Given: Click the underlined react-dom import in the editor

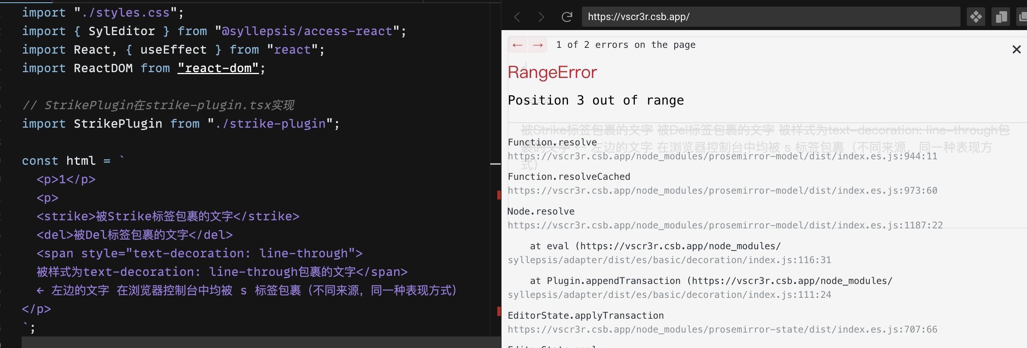Looking at the screenshot, I should [218, 68].
